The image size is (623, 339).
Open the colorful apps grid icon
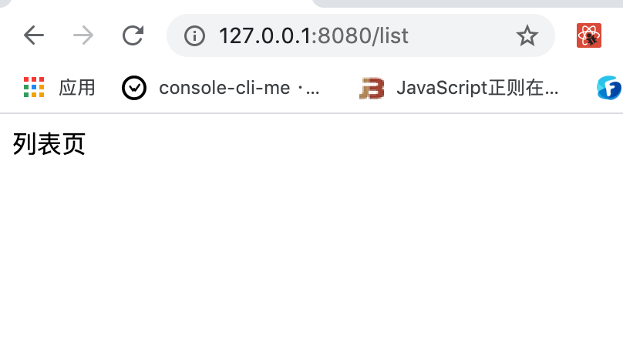tap(34, 88)
